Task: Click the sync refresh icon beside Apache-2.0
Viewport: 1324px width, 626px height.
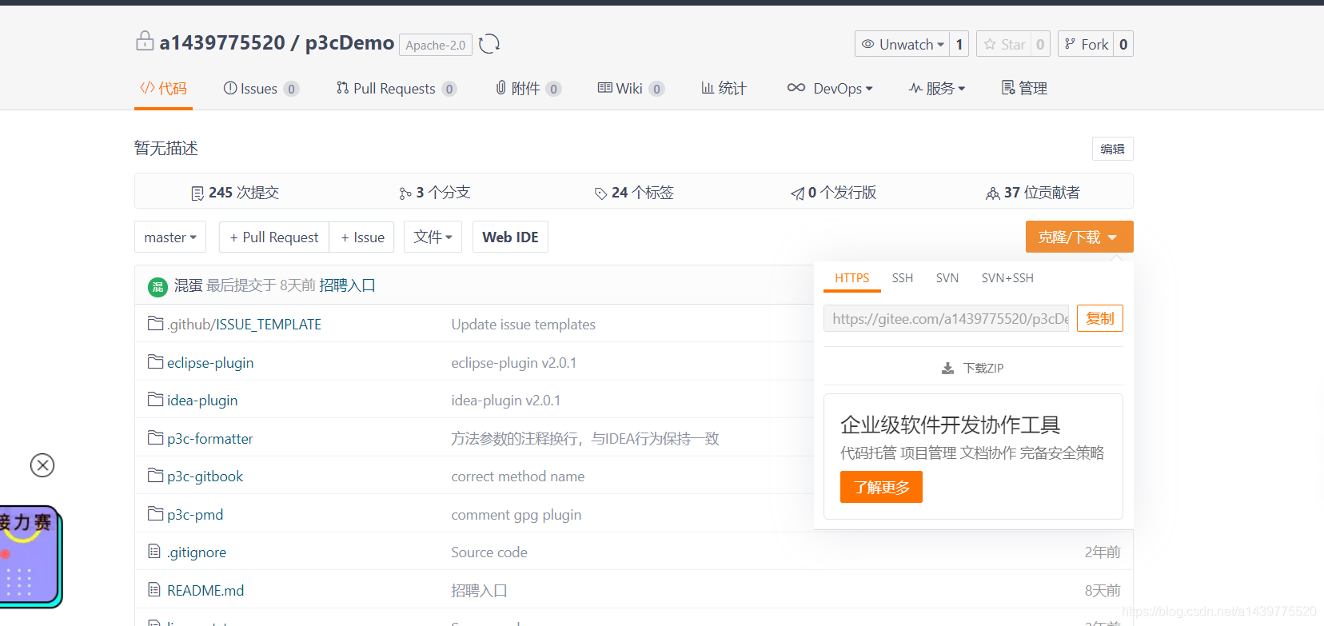Action: pyautogui.click(x=489, y=44)
